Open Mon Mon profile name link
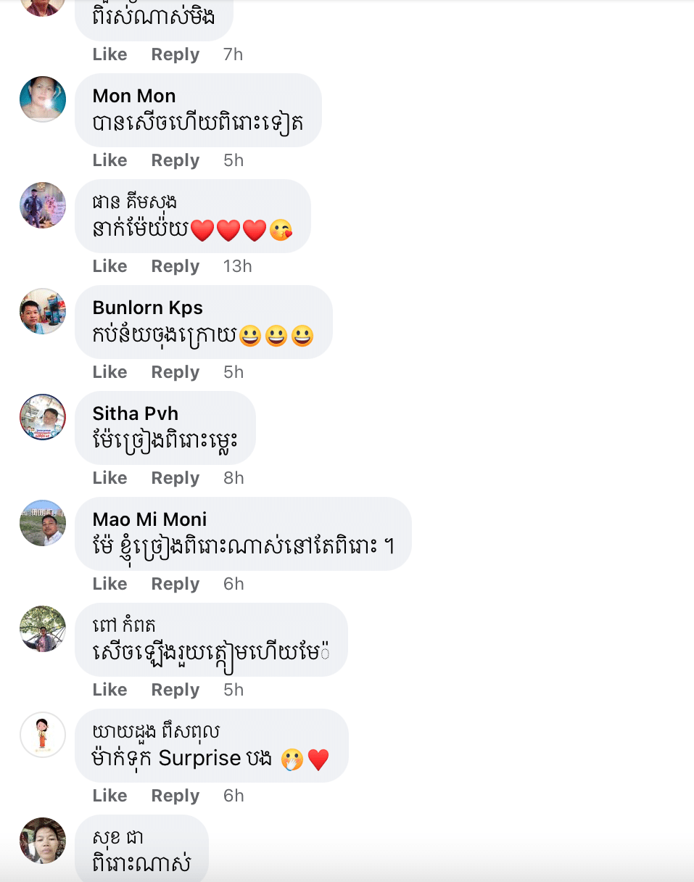This screenshot has width=694, height=882. point(134,96)
